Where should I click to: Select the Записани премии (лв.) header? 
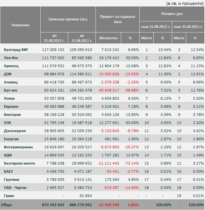pyautogui.click(x=68, y=19)
